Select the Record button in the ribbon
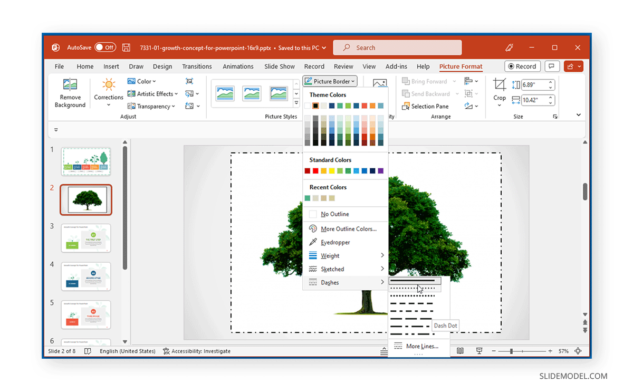633x392 pixels. pos(522,66)
